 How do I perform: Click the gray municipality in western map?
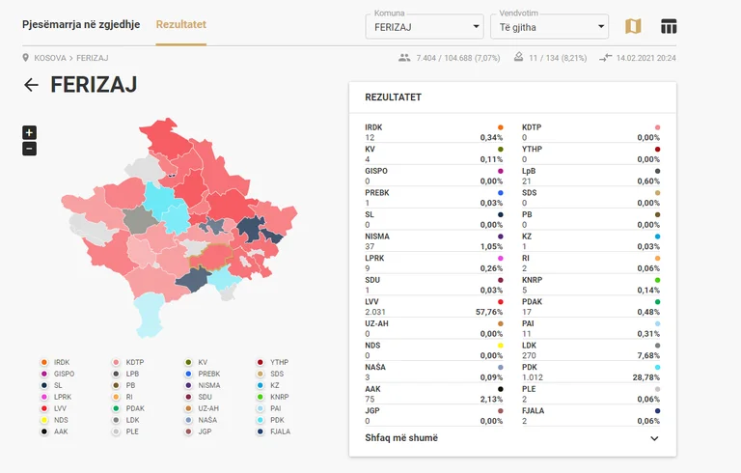click(x=139, y=220)
